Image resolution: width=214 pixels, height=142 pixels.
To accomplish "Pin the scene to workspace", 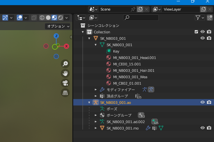I will tap(133, 9).
